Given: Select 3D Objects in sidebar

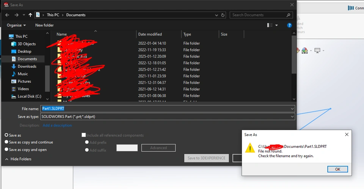Looking at the screenshot, I should (27, 44).
